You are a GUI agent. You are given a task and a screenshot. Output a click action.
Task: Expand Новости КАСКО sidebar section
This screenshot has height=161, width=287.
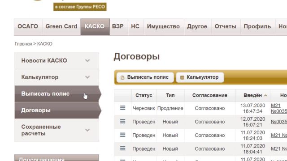(x=87, y=60)
